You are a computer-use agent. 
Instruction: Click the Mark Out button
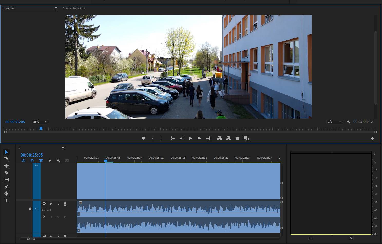coord(161,138)
